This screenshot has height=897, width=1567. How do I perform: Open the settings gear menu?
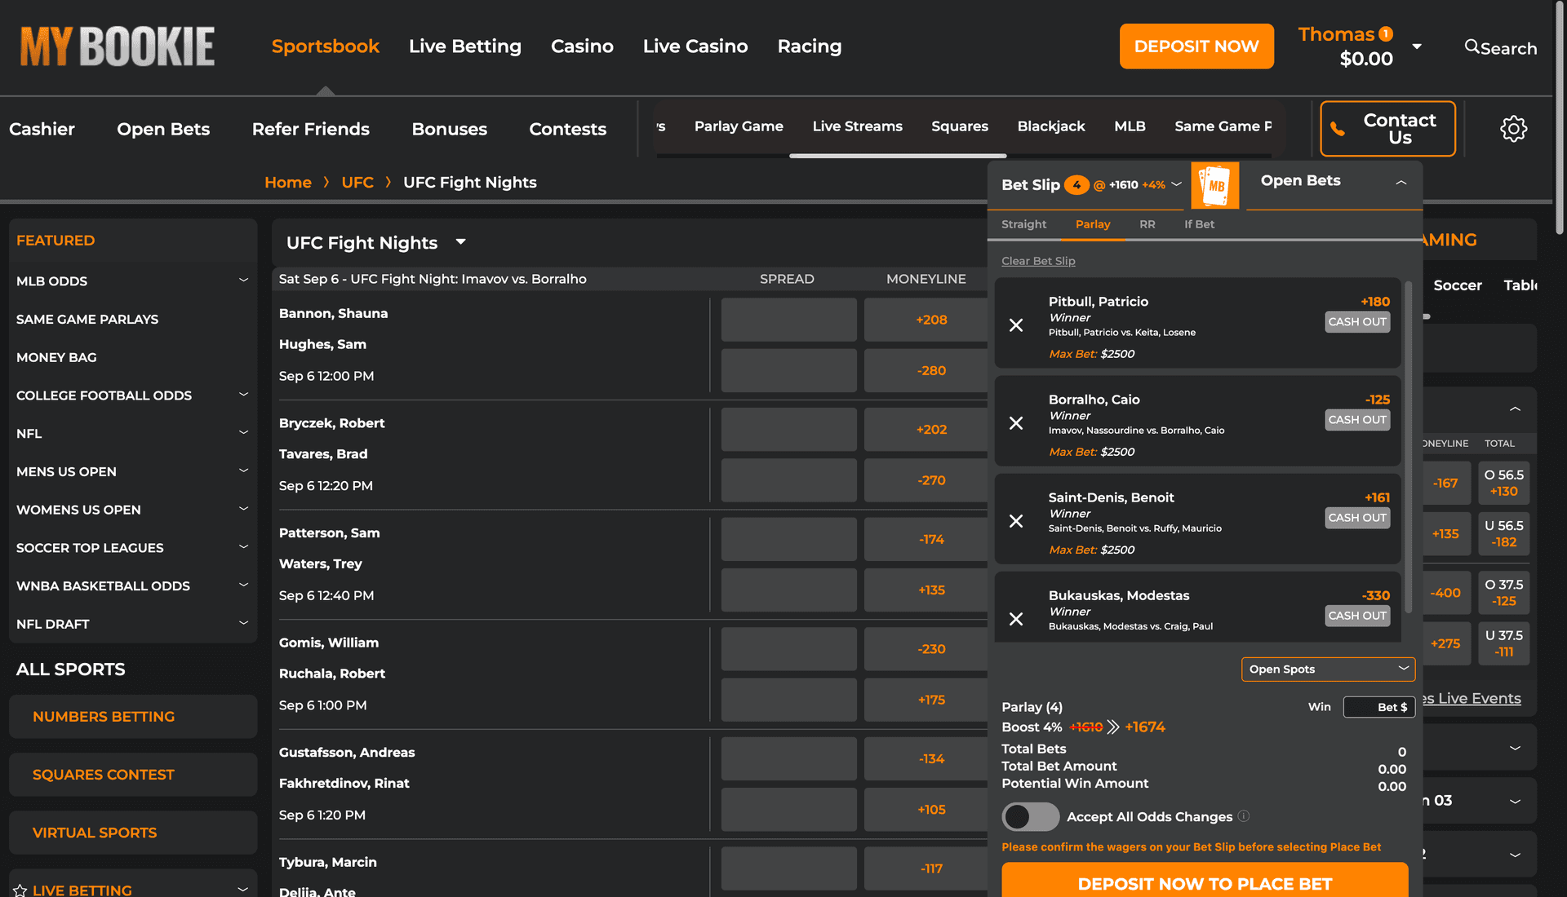pos(1514,128)
